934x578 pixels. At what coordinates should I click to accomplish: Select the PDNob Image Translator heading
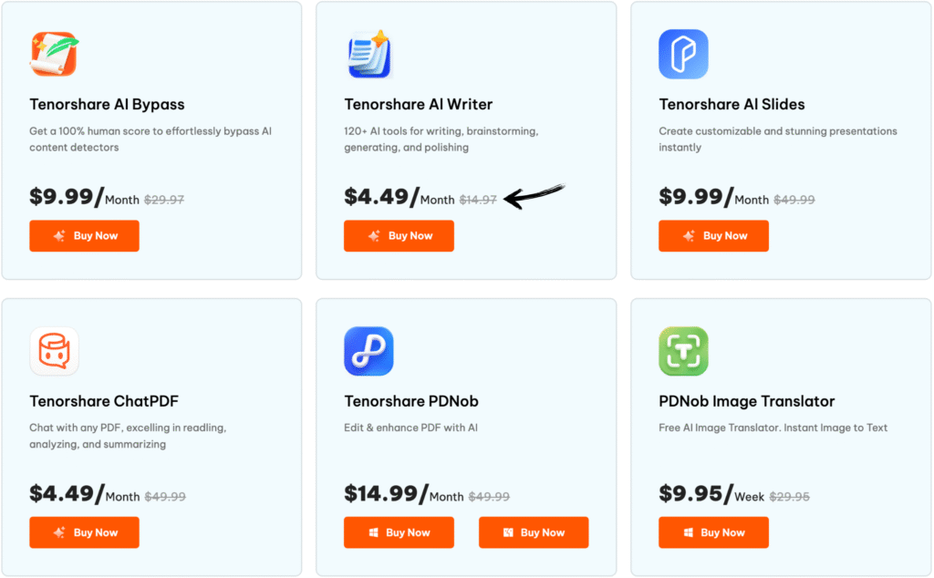[746, 401]
